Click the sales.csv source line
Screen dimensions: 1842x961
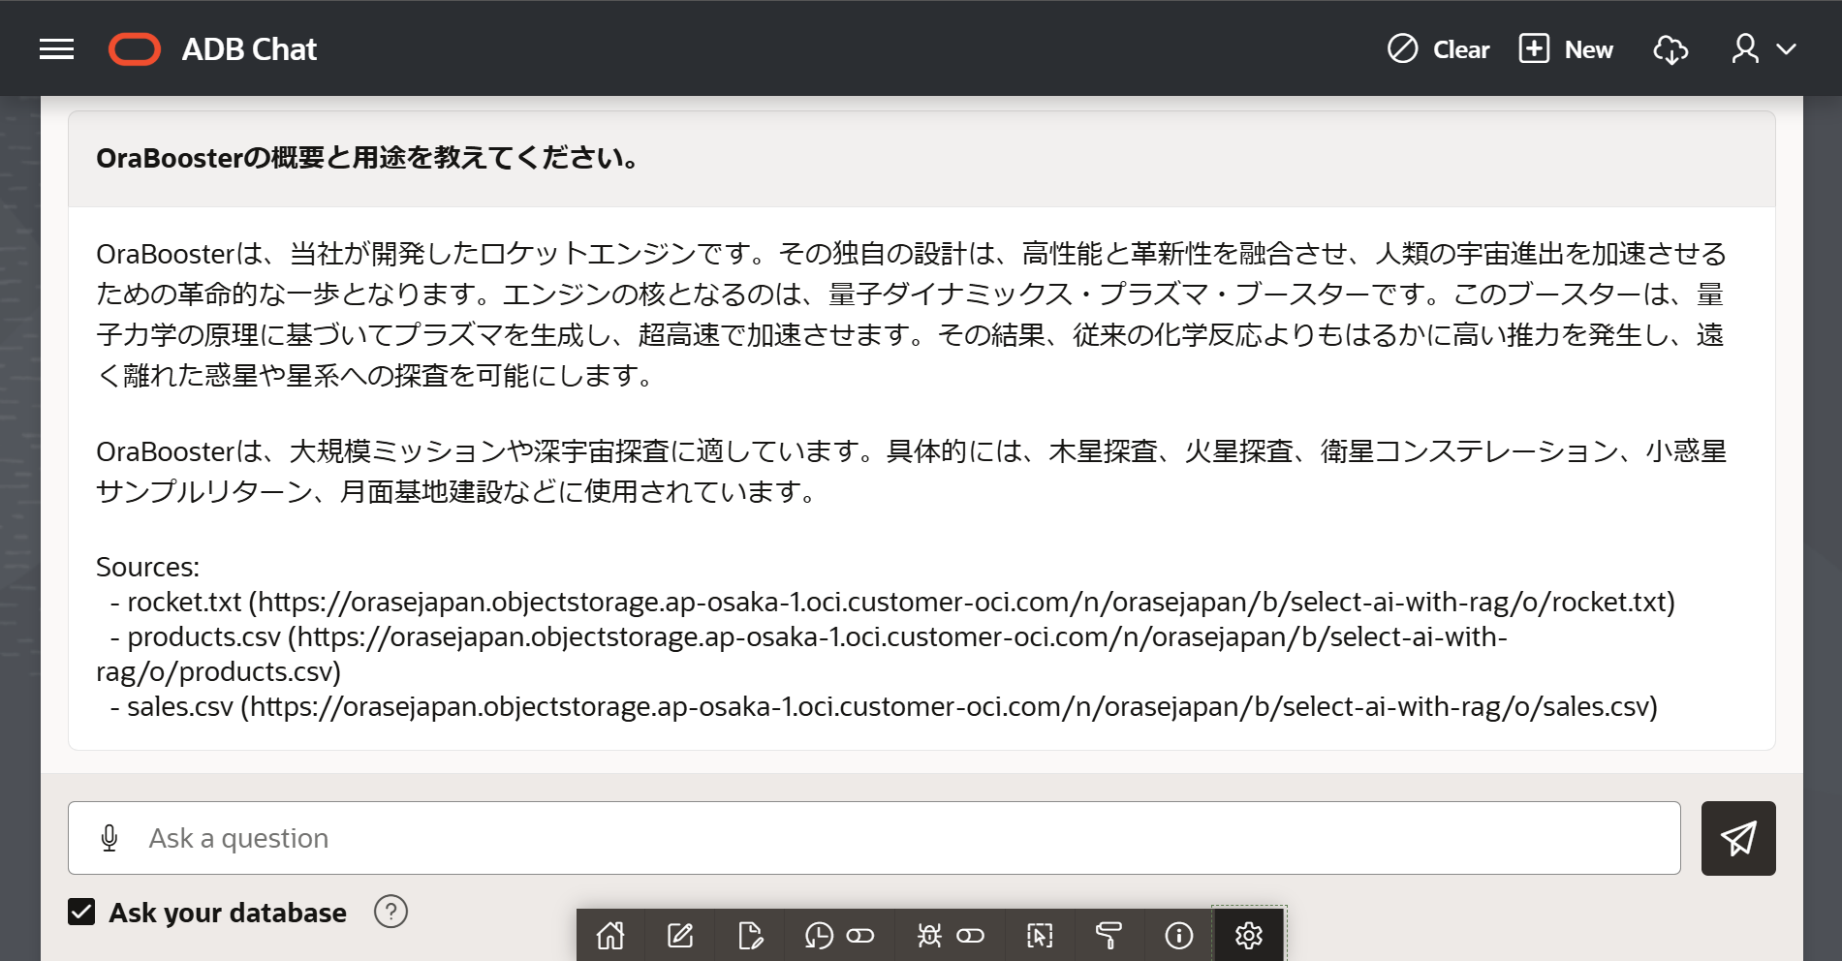coord(884,706)
